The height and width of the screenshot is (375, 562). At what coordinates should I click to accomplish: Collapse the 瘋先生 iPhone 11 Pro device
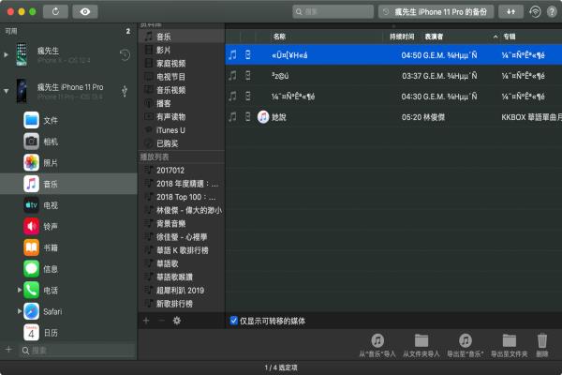point(7,91)
